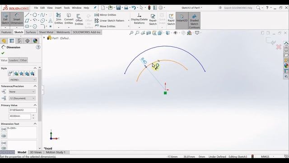Confirm dimension with green checkmark
Viewport: 289px width, 163px height.
[x=3, y=53]
